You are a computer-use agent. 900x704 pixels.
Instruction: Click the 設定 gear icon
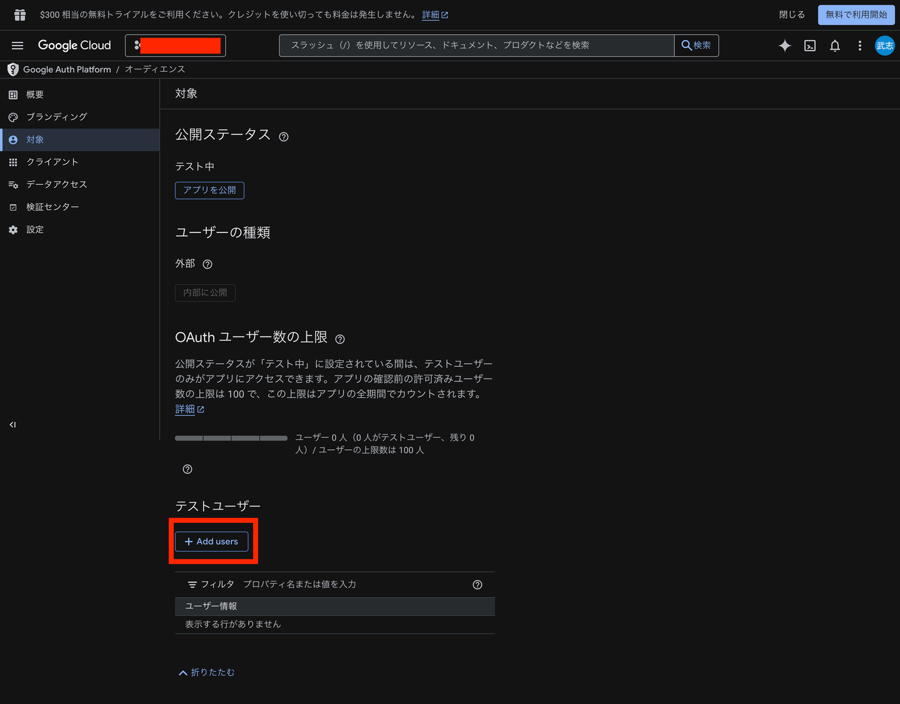click(x=13, y=230)
